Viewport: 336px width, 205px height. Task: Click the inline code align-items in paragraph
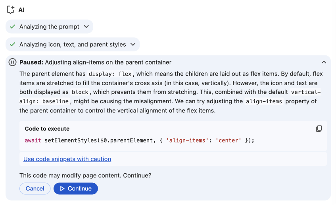pos(264,101)
